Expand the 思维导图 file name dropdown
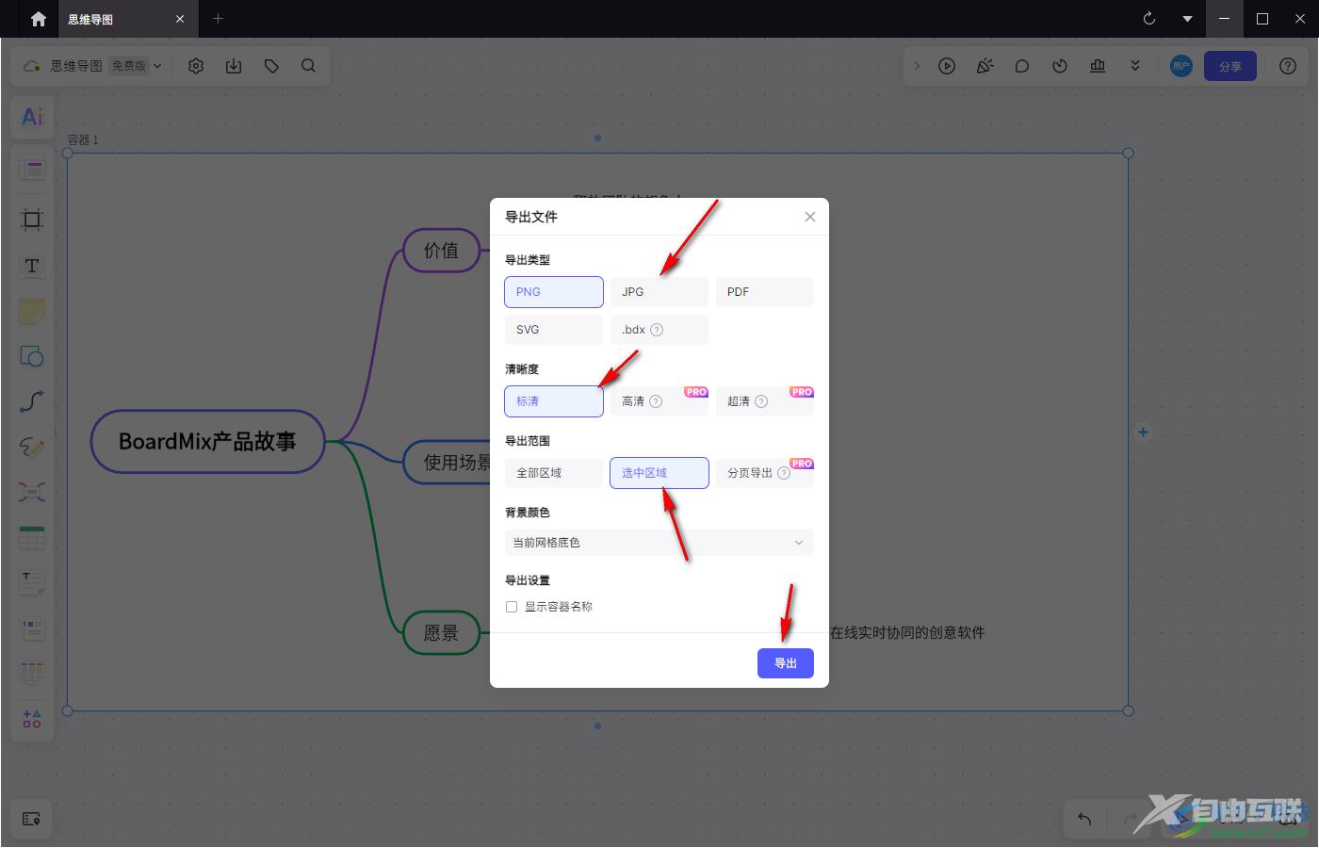This screenshot has height=848, width=1319. point(157,66)
